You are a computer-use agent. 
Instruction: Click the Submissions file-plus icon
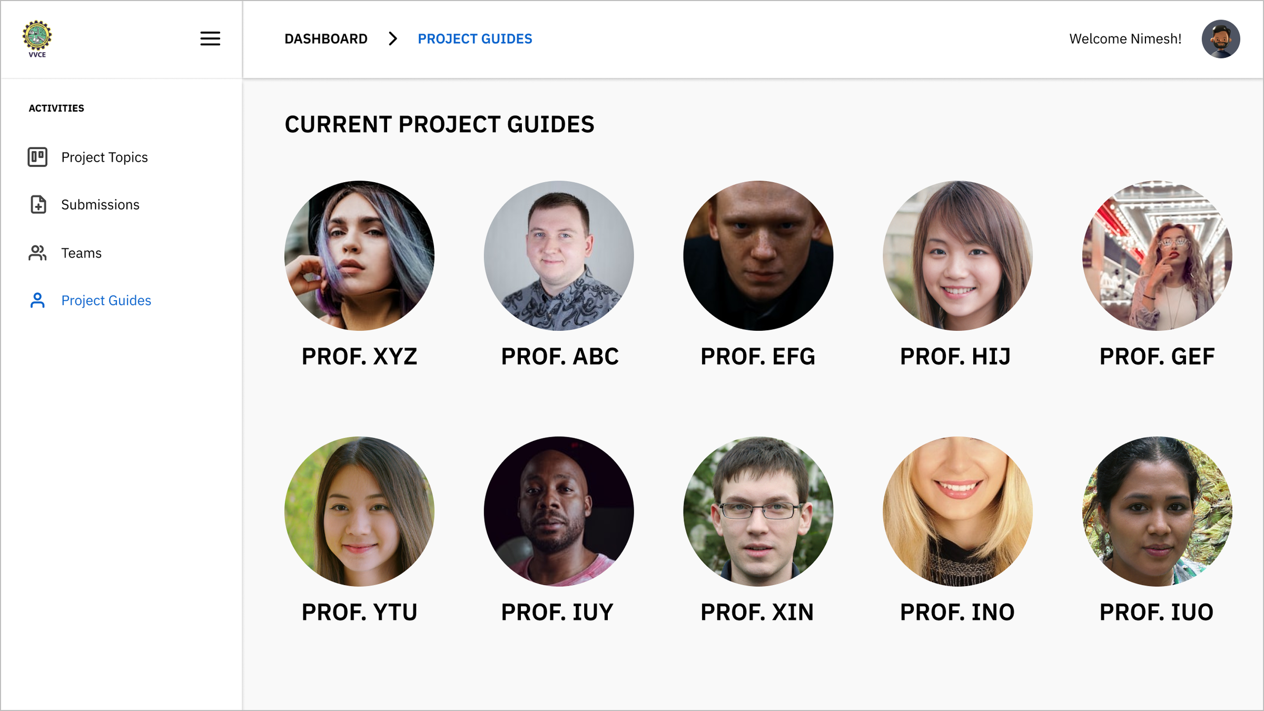click(x=38, y=204)
